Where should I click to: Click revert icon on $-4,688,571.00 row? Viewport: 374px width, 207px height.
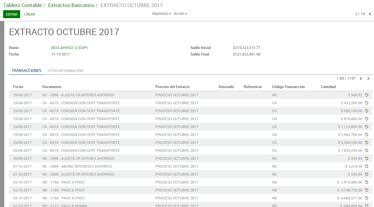(366, 198)
